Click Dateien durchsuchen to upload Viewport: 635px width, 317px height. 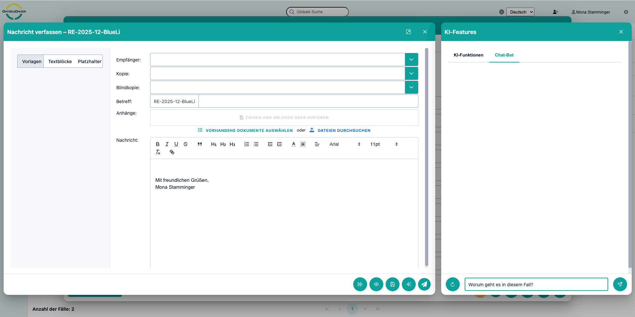[x=344, y=131]
